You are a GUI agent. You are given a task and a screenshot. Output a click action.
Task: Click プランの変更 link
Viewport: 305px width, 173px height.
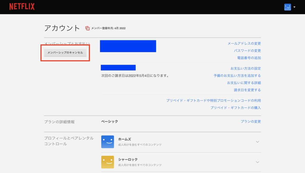(251, 121)
